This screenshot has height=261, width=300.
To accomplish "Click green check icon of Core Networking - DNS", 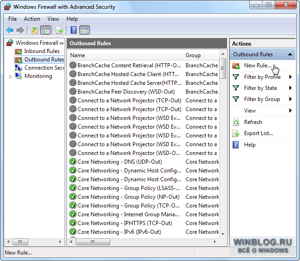I will (73, 161).
